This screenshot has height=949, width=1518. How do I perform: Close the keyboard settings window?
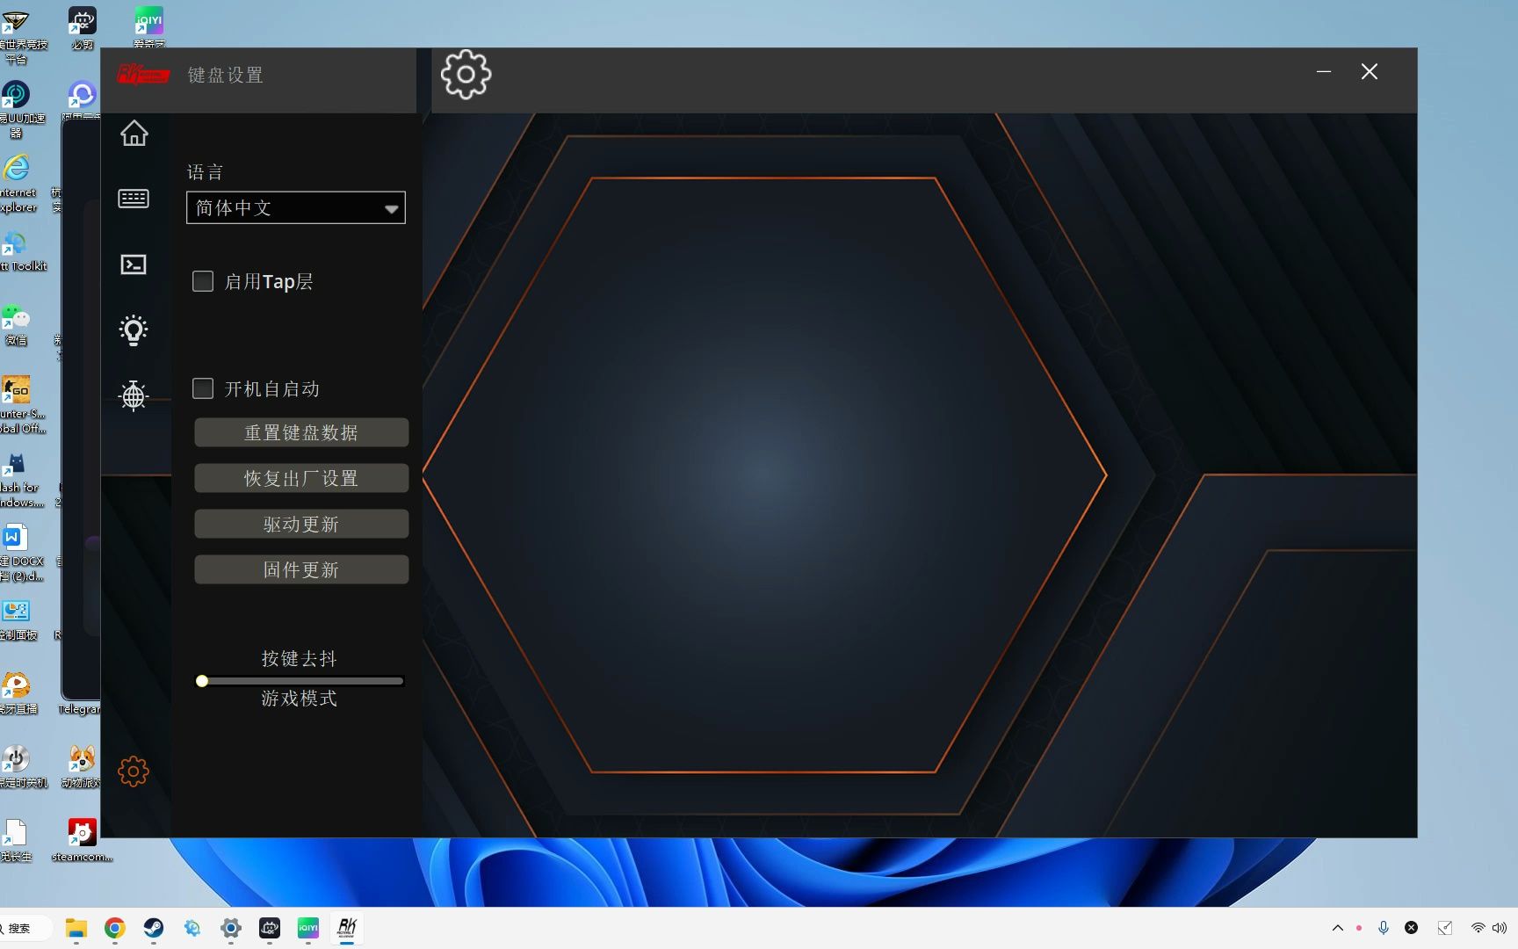click(1370, 72)
